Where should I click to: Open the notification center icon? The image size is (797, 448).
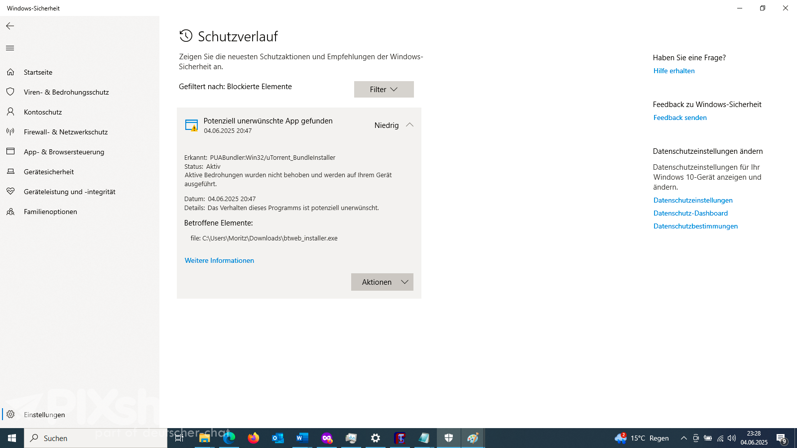point(781,439)
